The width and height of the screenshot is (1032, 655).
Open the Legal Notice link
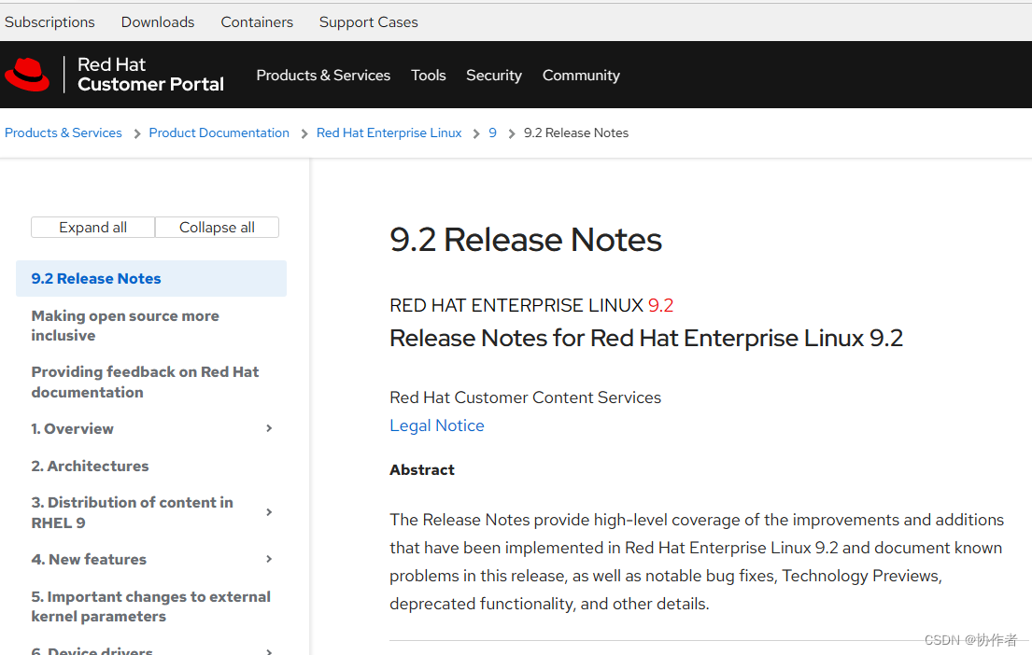pyautogui.click(x=437, y=425)
